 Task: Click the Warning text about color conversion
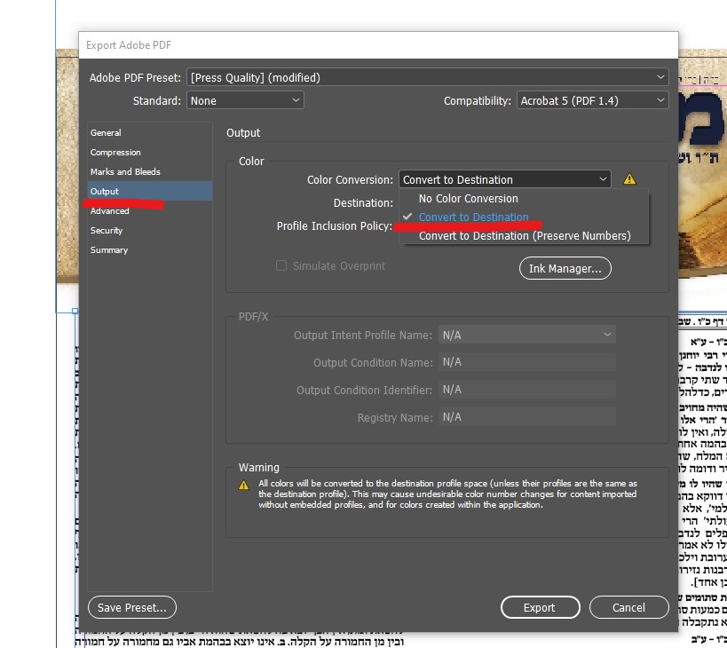coord(447,494)
